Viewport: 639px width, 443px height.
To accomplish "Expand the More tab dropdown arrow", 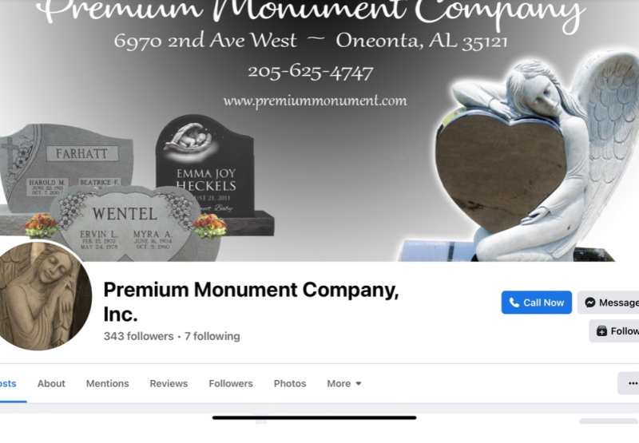I will pos(358,384).
